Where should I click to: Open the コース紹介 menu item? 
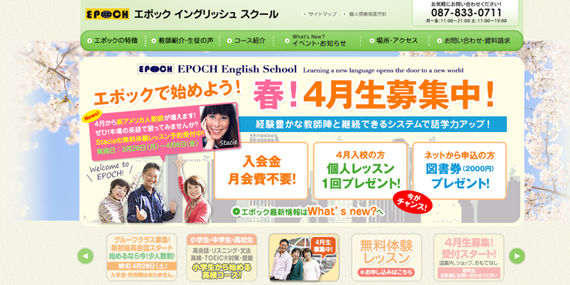(246, 40)
